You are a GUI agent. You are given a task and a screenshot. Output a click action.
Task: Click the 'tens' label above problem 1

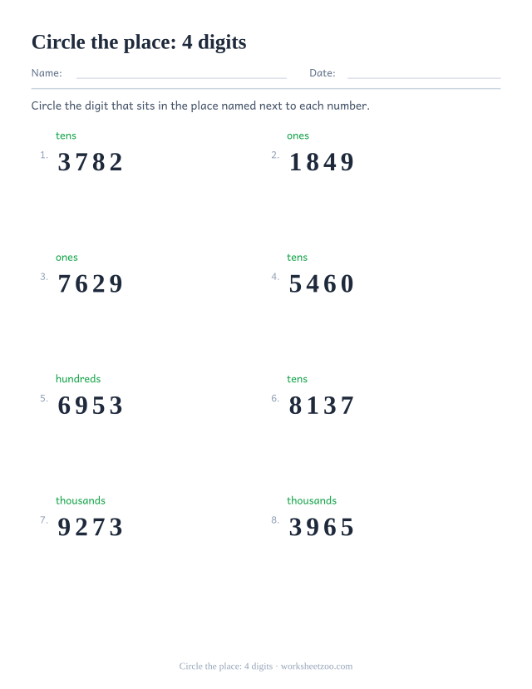[66, 135]
